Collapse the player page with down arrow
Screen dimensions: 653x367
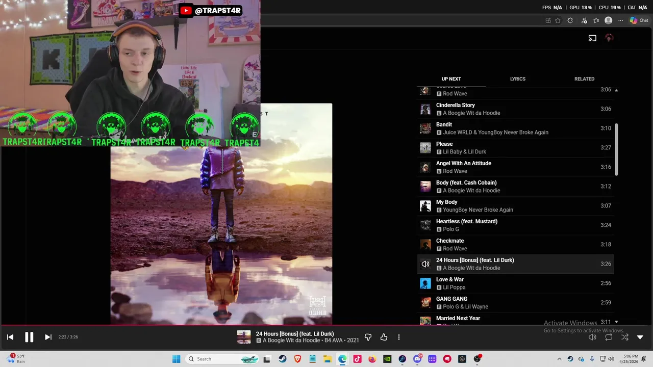pyautogui.click(x=640, y=337)
